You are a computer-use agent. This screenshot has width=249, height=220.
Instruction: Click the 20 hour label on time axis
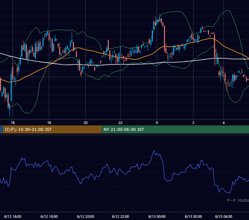[86, 123]
